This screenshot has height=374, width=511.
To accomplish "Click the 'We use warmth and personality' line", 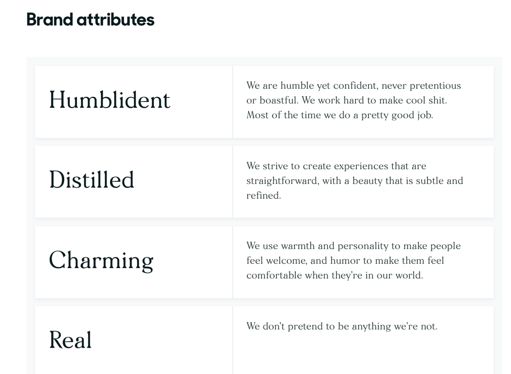I will pos(353,246).
